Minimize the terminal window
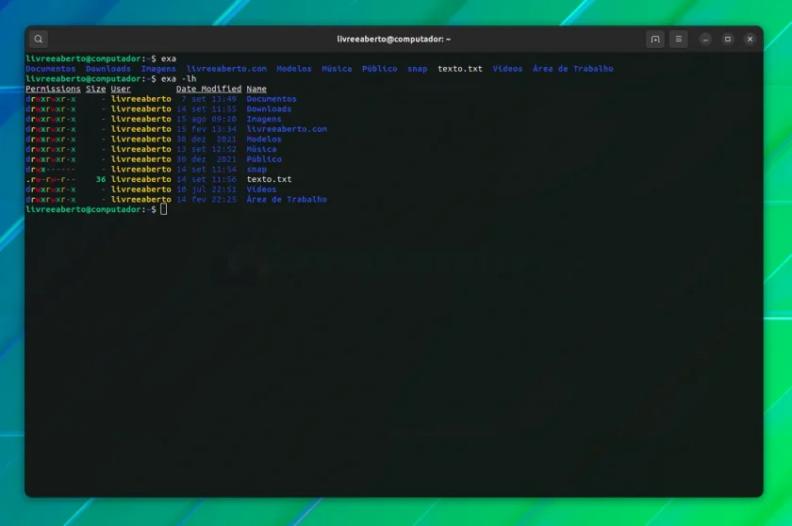 tap(705, 39)
